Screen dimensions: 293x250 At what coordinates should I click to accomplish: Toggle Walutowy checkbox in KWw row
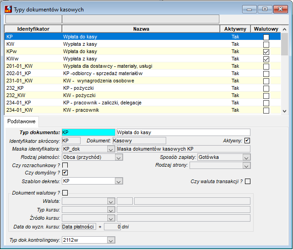266,59
